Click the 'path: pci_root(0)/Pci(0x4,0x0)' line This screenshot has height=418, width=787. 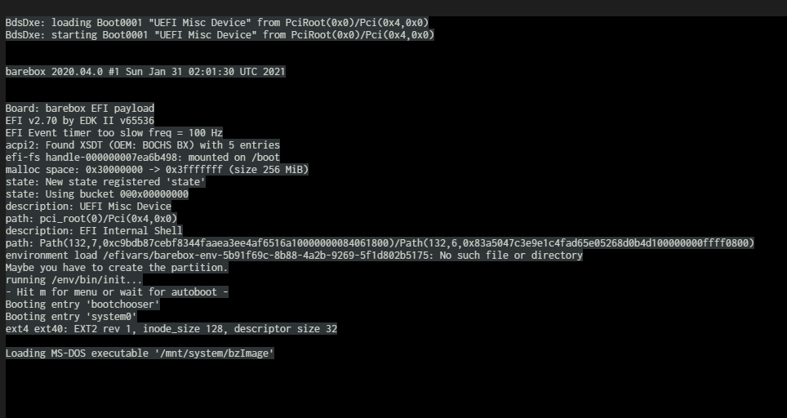click(91, 219)
